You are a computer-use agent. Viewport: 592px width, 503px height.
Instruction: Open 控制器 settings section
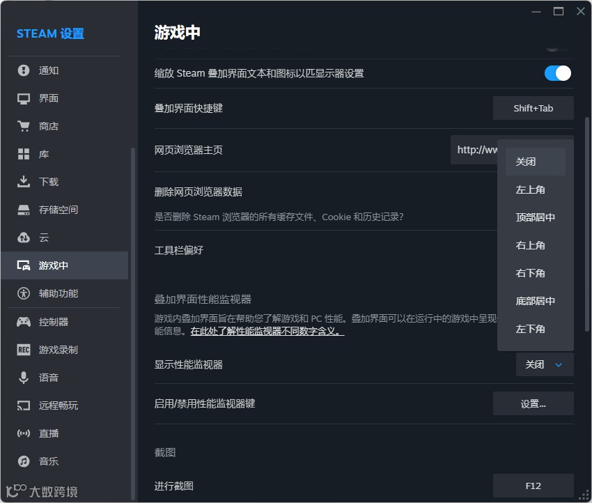[65, 322]
